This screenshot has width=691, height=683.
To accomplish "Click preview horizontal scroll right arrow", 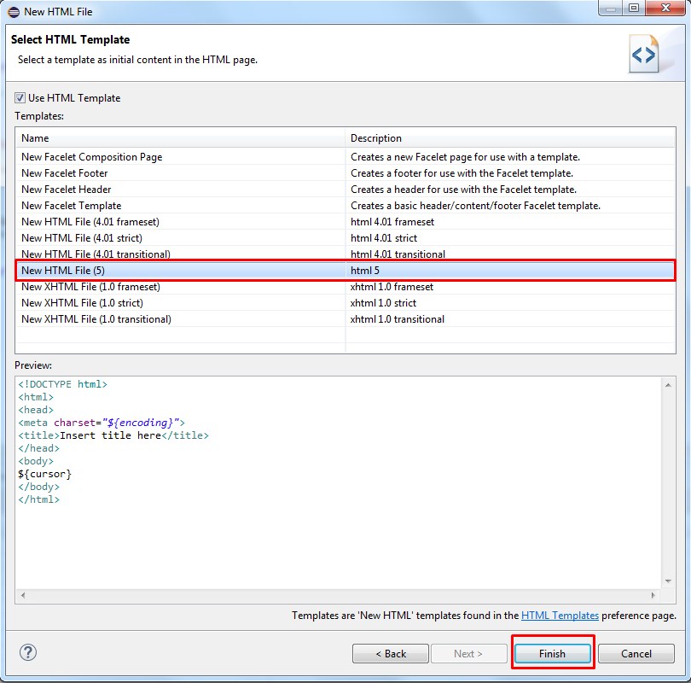I will [653, 595].
